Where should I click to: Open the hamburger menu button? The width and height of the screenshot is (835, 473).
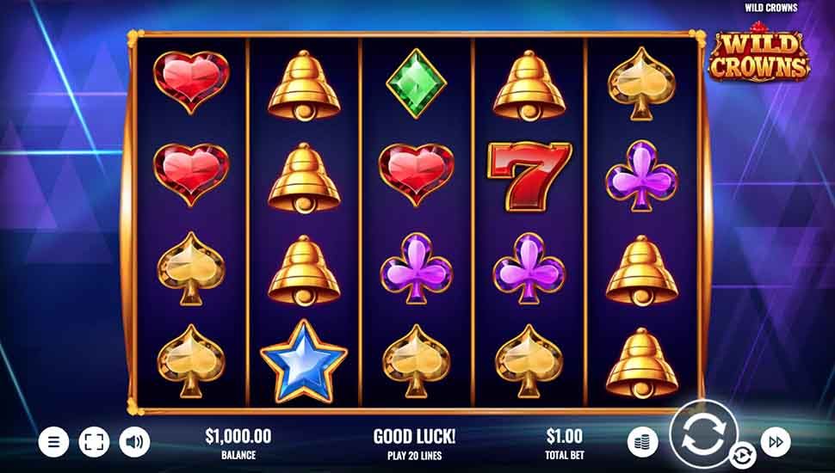pyautogui.click(x=53, y=441)
